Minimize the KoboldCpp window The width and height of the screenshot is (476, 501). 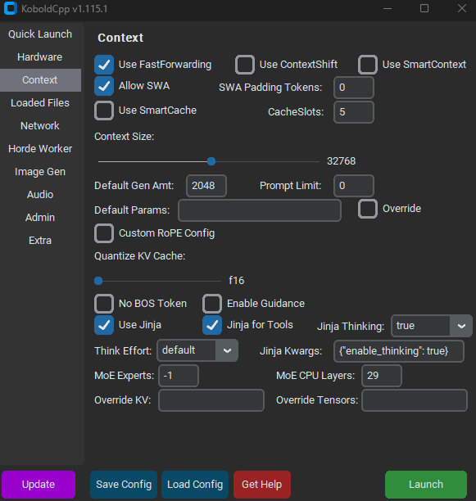pyautogui.click(x=388, y=9)
